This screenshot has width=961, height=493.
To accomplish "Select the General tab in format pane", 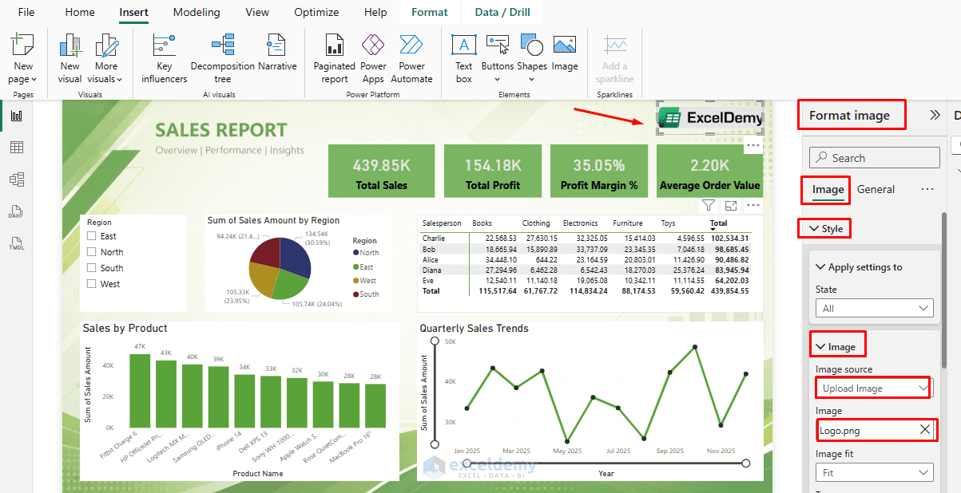I will 876,190.
